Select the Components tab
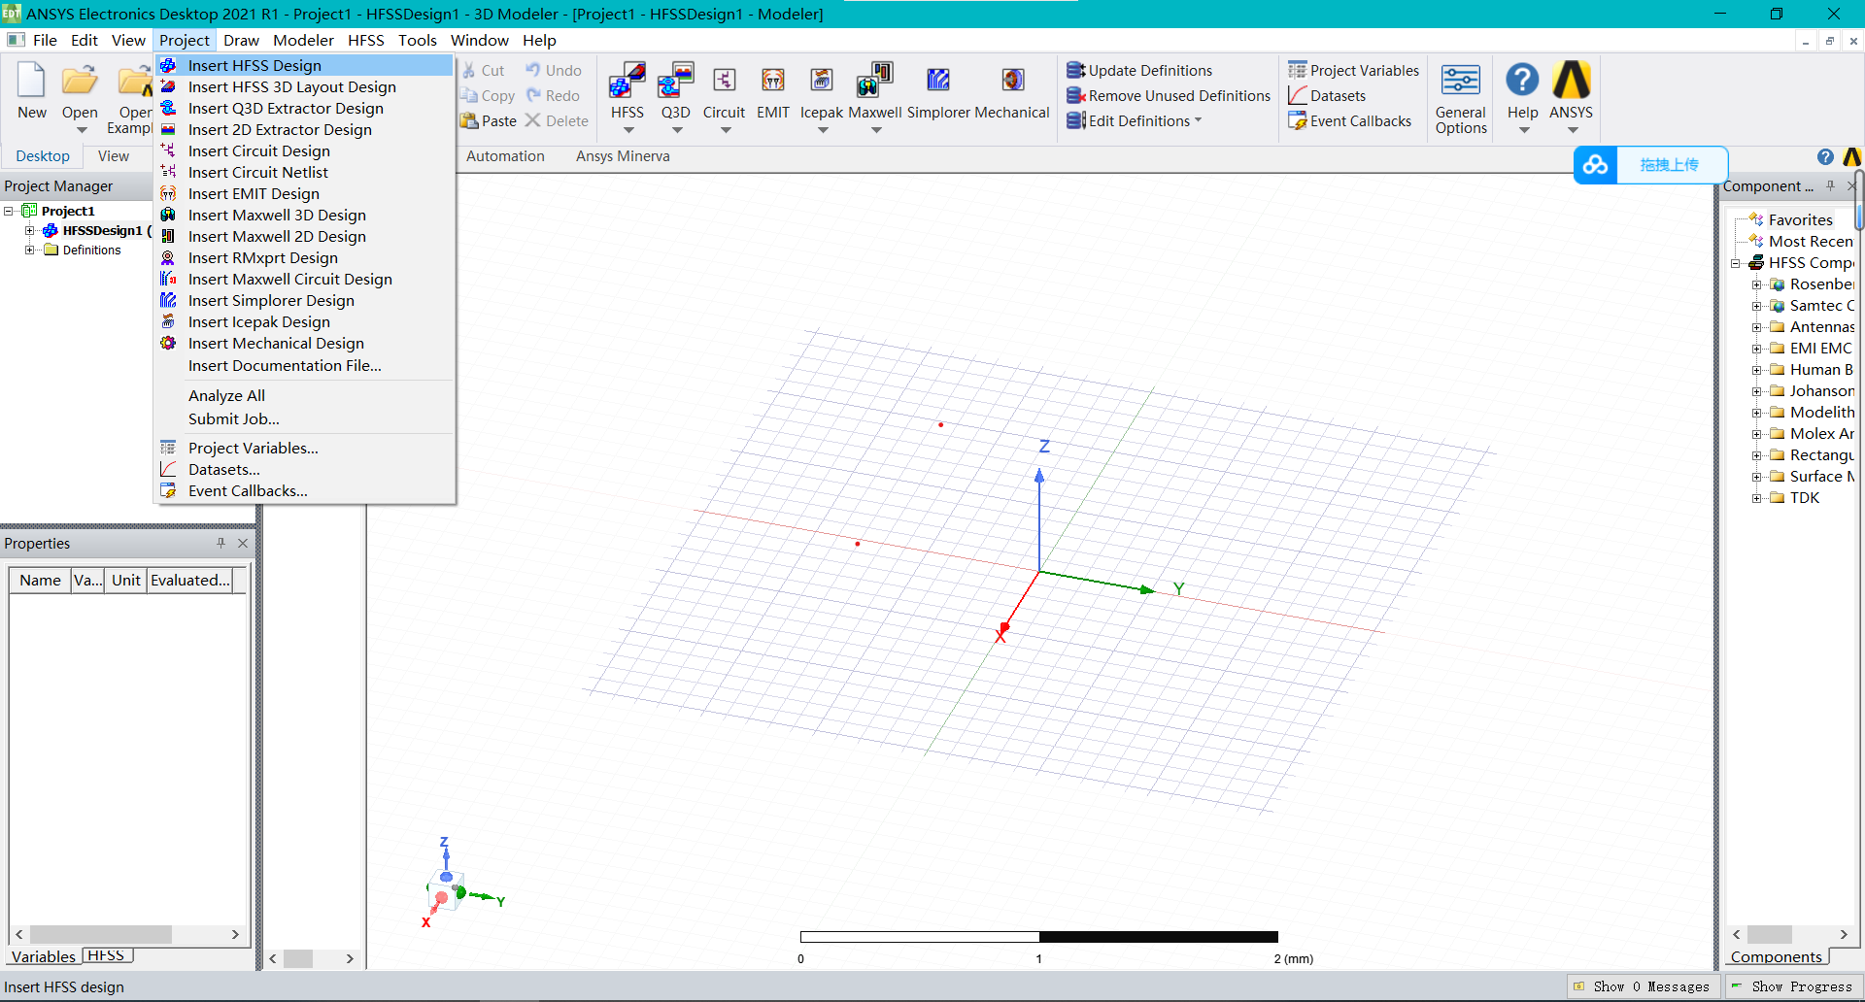This screenshot has height=1002, width=1865. 1776,956
